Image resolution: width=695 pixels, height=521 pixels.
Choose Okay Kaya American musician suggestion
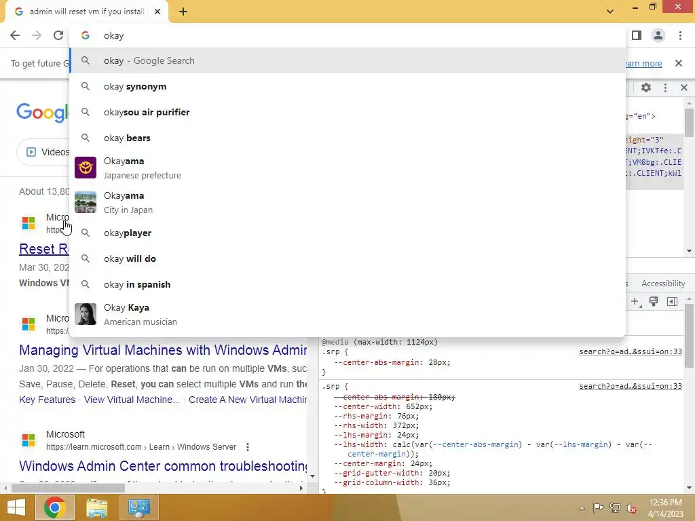[347, 315]
